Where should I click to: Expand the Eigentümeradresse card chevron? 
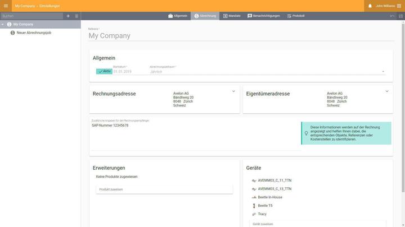coord(387,91)
